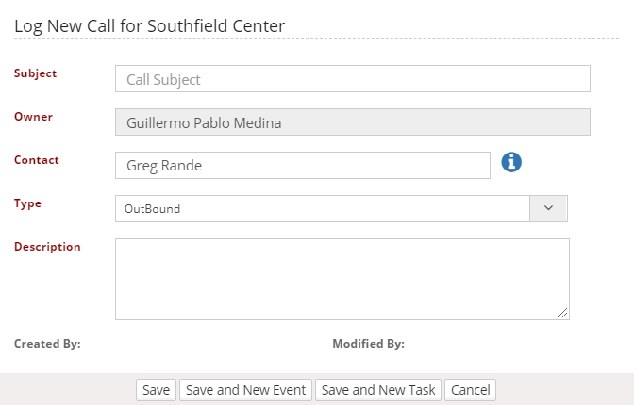Select the Guillermo Pablo Medina owner field
634x405 pixels.
coord(353,121)
